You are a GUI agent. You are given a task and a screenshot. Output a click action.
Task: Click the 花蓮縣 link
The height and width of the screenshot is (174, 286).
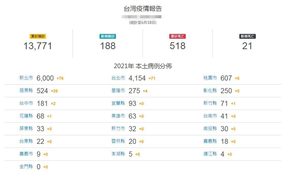click(x=26, y=116)
